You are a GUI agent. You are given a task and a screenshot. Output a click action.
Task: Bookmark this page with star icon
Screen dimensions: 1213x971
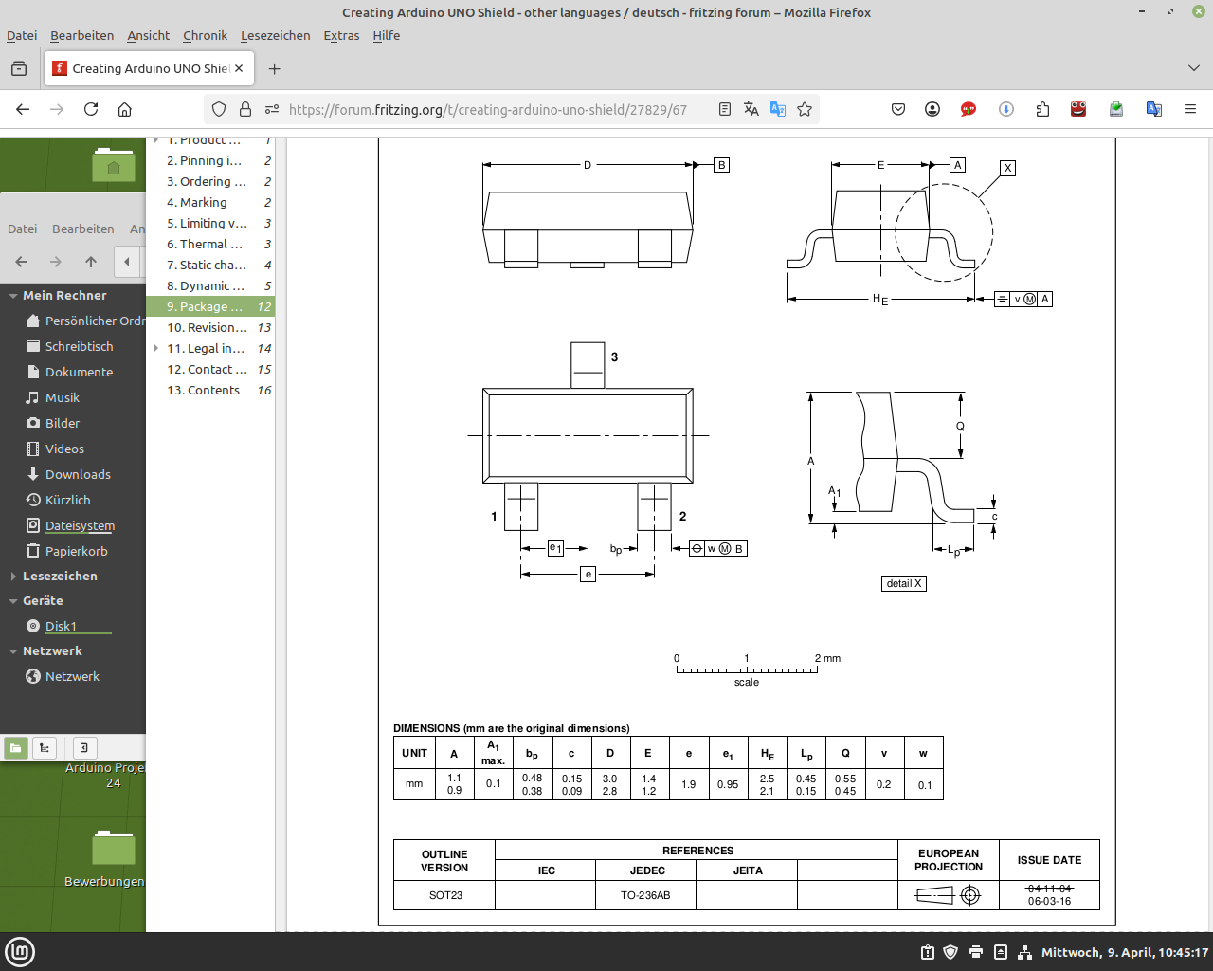805,109
